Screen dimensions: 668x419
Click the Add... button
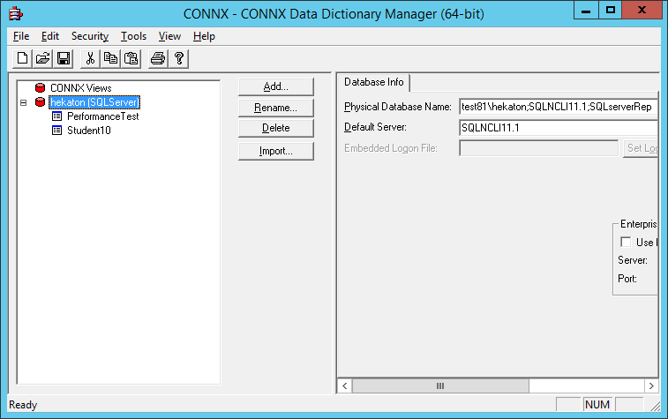coord(276,86)
